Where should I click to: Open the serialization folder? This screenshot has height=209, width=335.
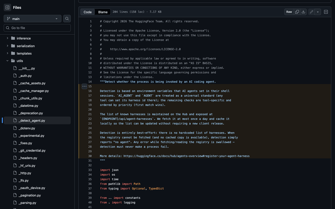click(26, 46)
